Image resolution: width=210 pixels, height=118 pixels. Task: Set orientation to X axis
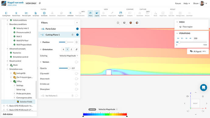coord(63,49)
